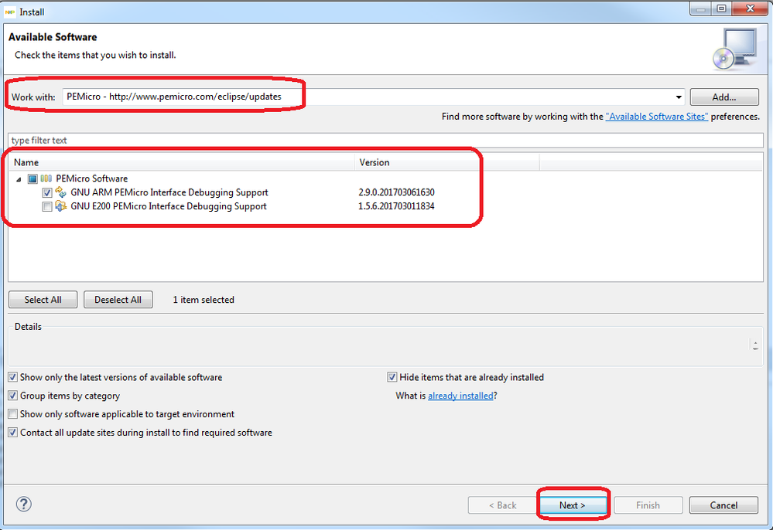Click the Cancel button
The height and width of the screenshot is (530, 773).
pyautogui.click(x=723, y=505)
